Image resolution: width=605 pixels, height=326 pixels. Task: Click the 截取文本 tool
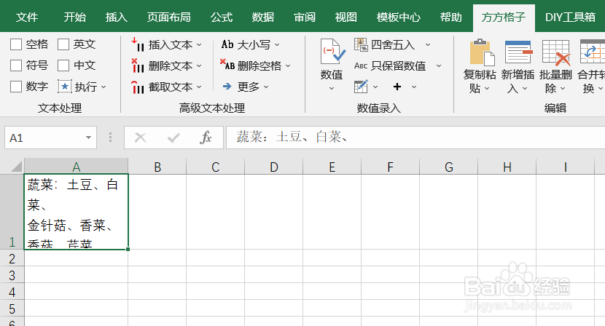coord(166,87)
